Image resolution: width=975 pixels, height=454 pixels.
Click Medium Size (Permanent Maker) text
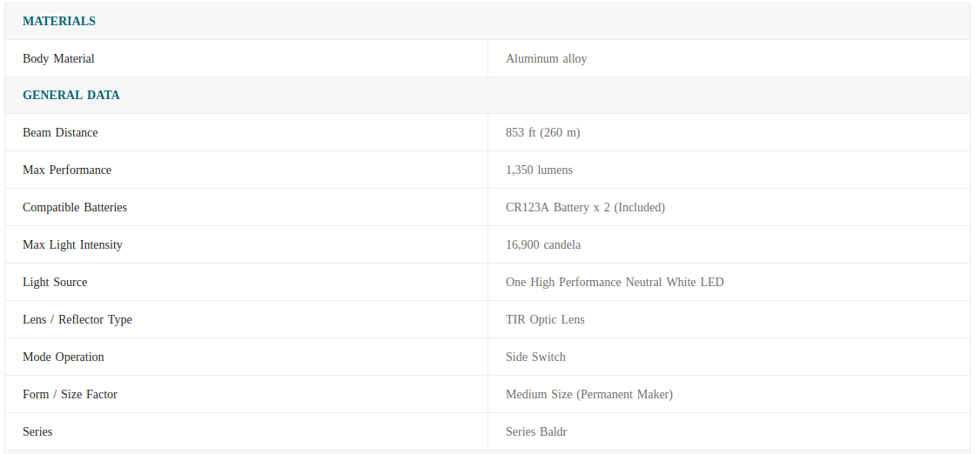(x=589, y=394)
